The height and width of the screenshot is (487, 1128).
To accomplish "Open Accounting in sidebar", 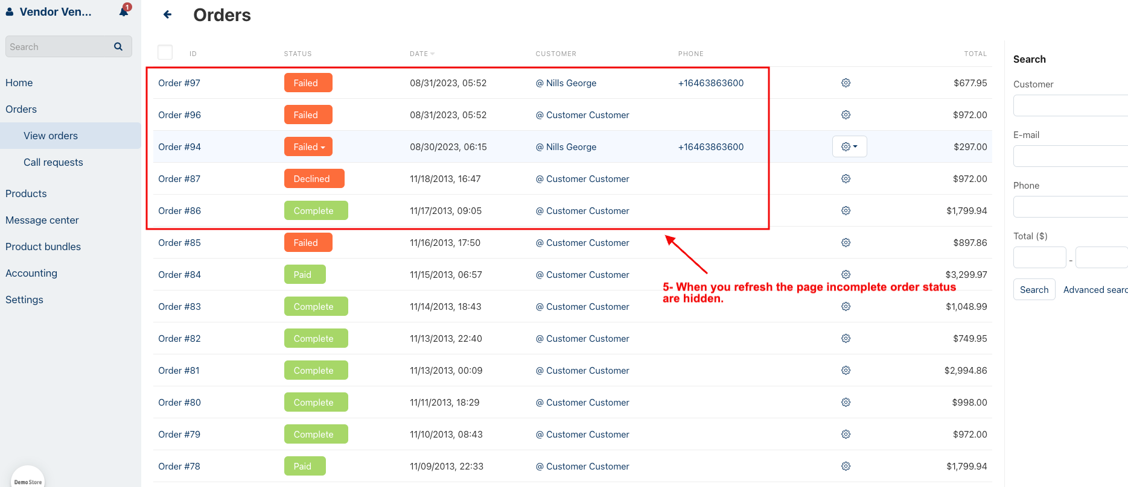I will point(31,273).
